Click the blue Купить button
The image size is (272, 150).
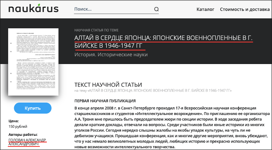point(33,108)
